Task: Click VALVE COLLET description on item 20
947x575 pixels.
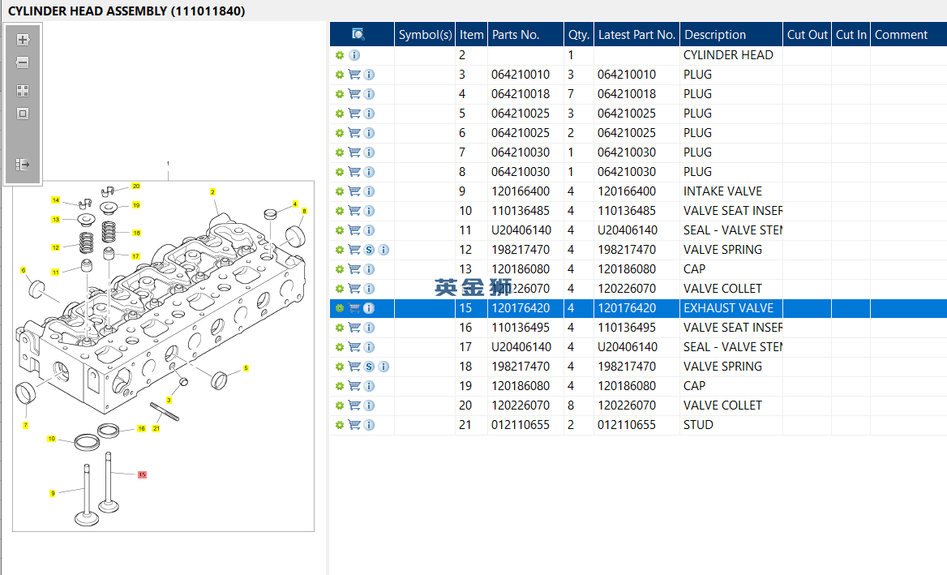Action: [722, 406]
